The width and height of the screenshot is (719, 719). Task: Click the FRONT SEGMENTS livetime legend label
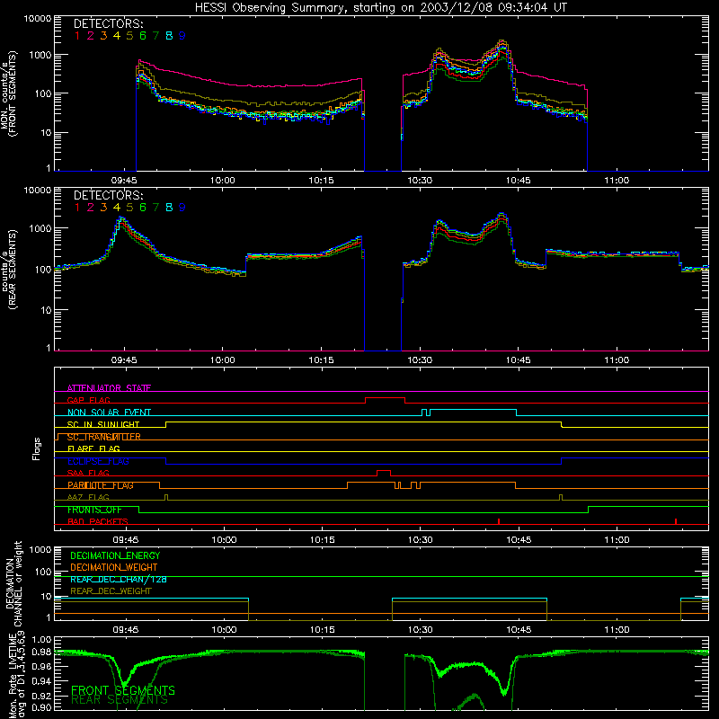123,690
